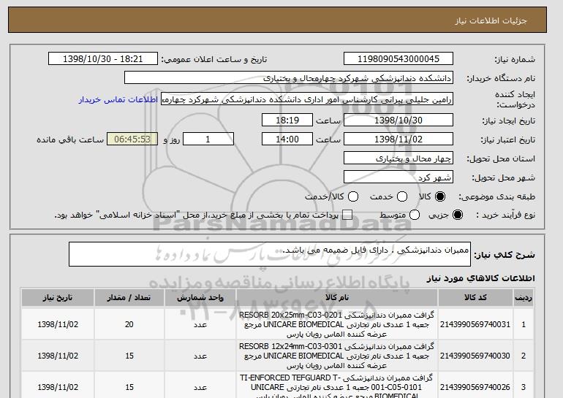Choose the جزیی purchase type radio

click(458, 215)
